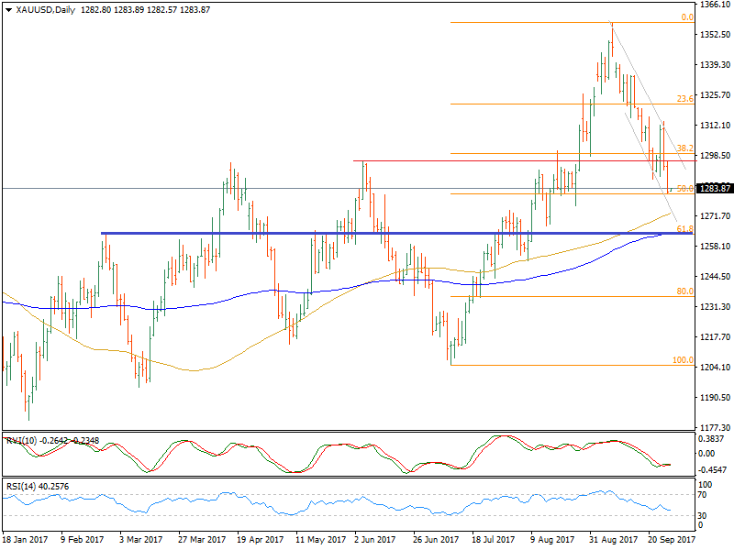This screenshot has width=734, height=550.
Task: Click the current price tag 1283.87
Action: [715, 189]
